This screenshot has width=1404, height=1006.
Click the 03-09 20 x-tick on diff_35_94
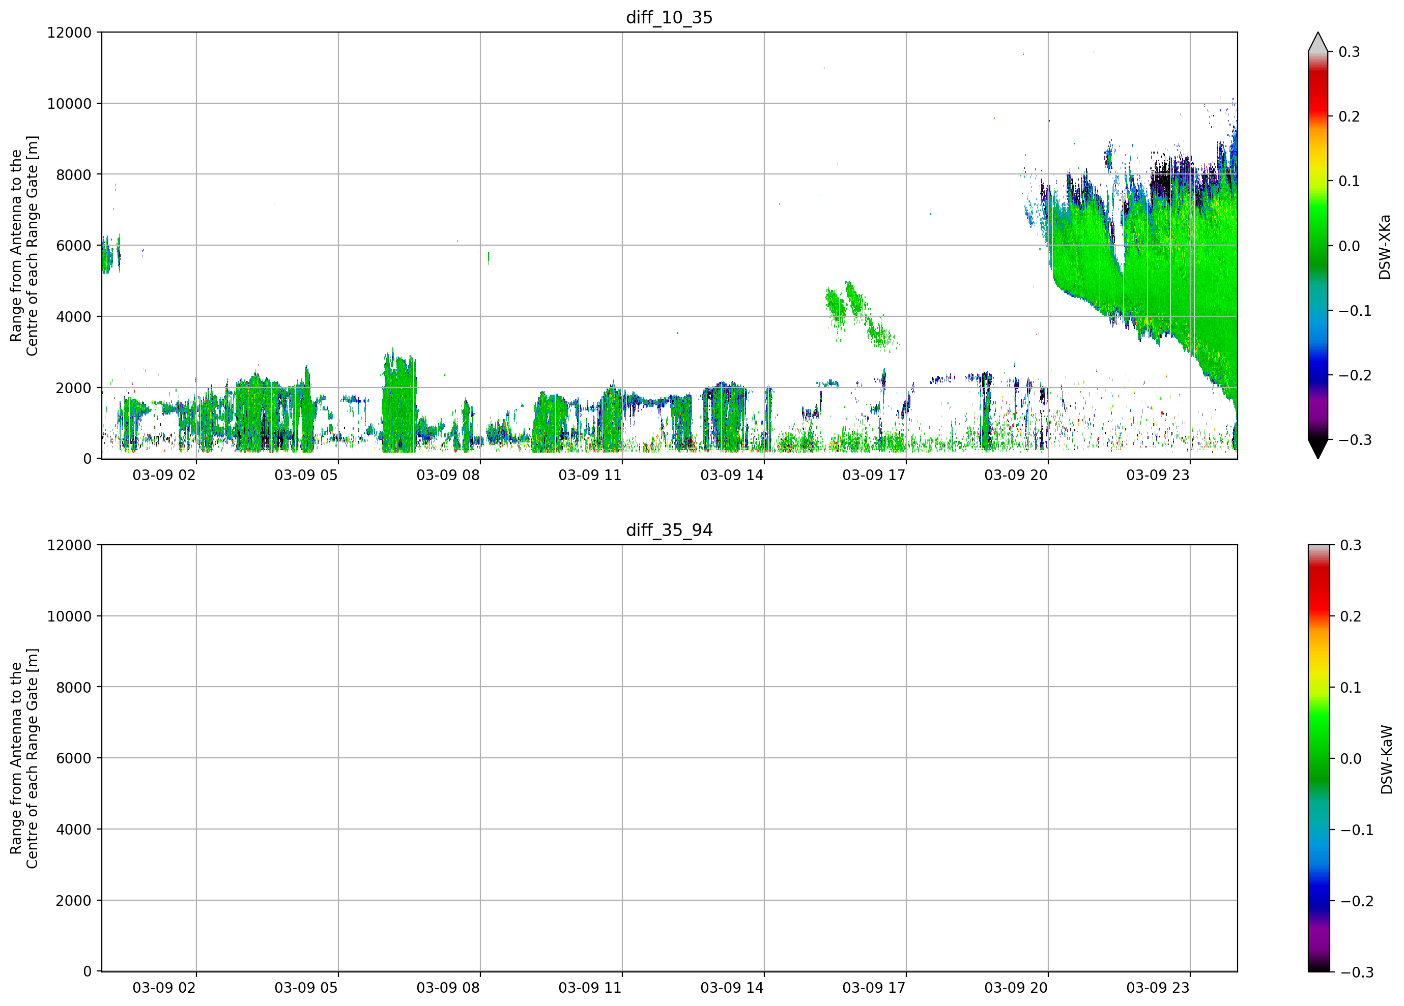[1016, 988]
